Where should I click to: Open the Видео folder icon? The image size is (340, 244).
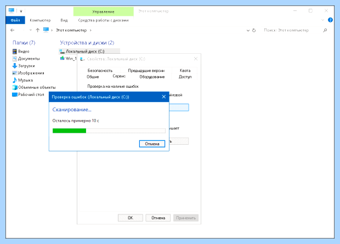(x=14, y=52)
